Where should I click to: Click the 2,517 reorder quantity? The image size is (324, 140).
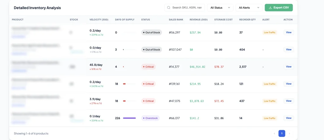(x=243, y=67)
